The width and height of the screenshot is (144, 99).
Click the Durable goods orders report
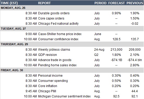click(x=54, y=13)
